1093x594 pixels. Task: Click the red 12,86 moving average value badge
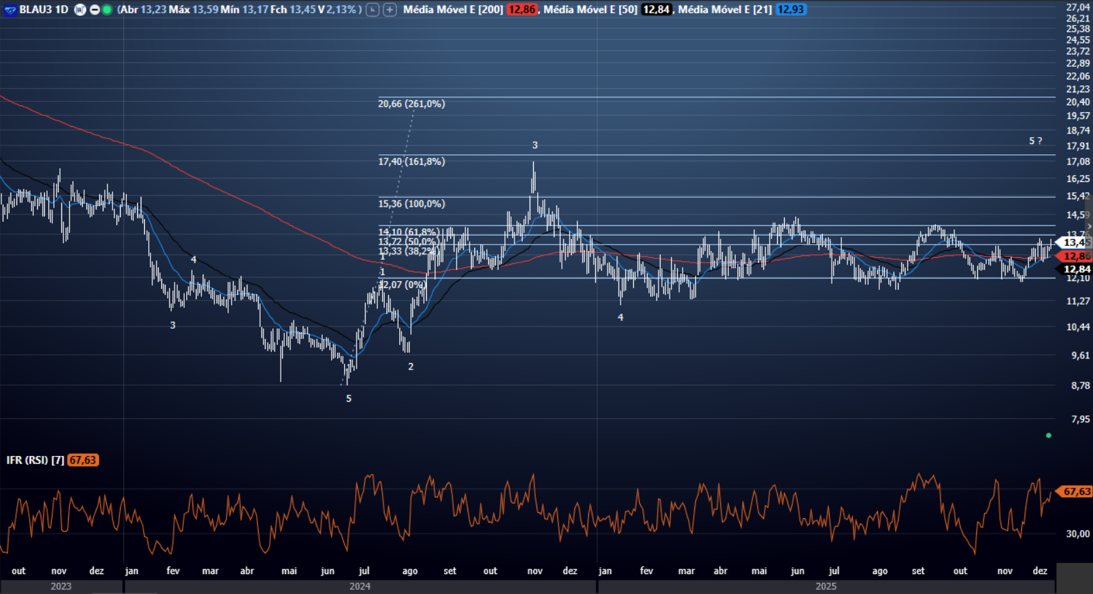521,10
